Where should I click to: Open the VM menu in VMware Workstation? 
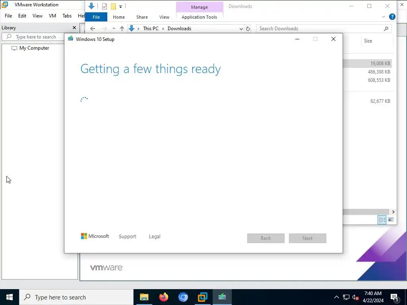[x=52, y=16]
